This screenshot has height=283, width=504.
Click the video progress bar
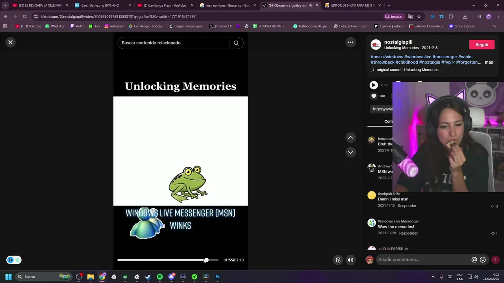pyautogui.click(x=168, y=260)
